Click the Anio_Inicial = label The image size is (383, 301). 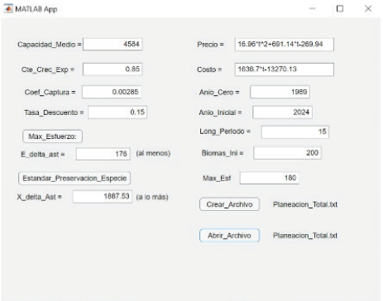[x=220, y=112]
